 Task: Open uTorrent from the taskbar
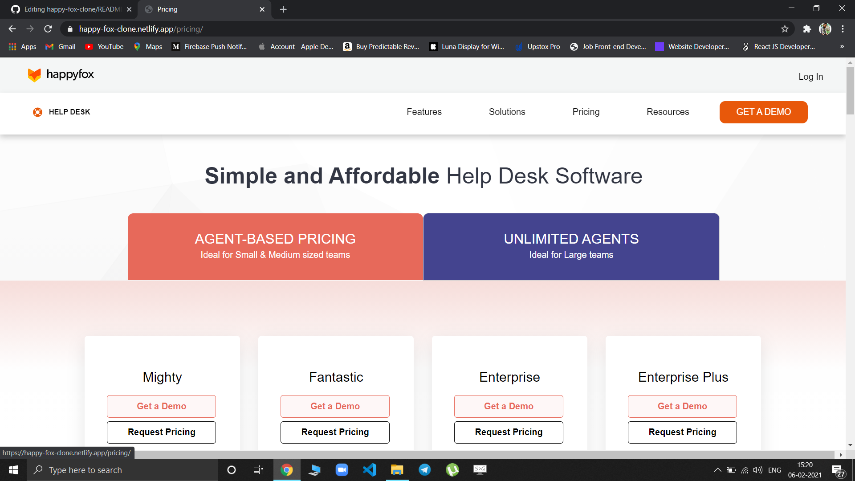452,470
